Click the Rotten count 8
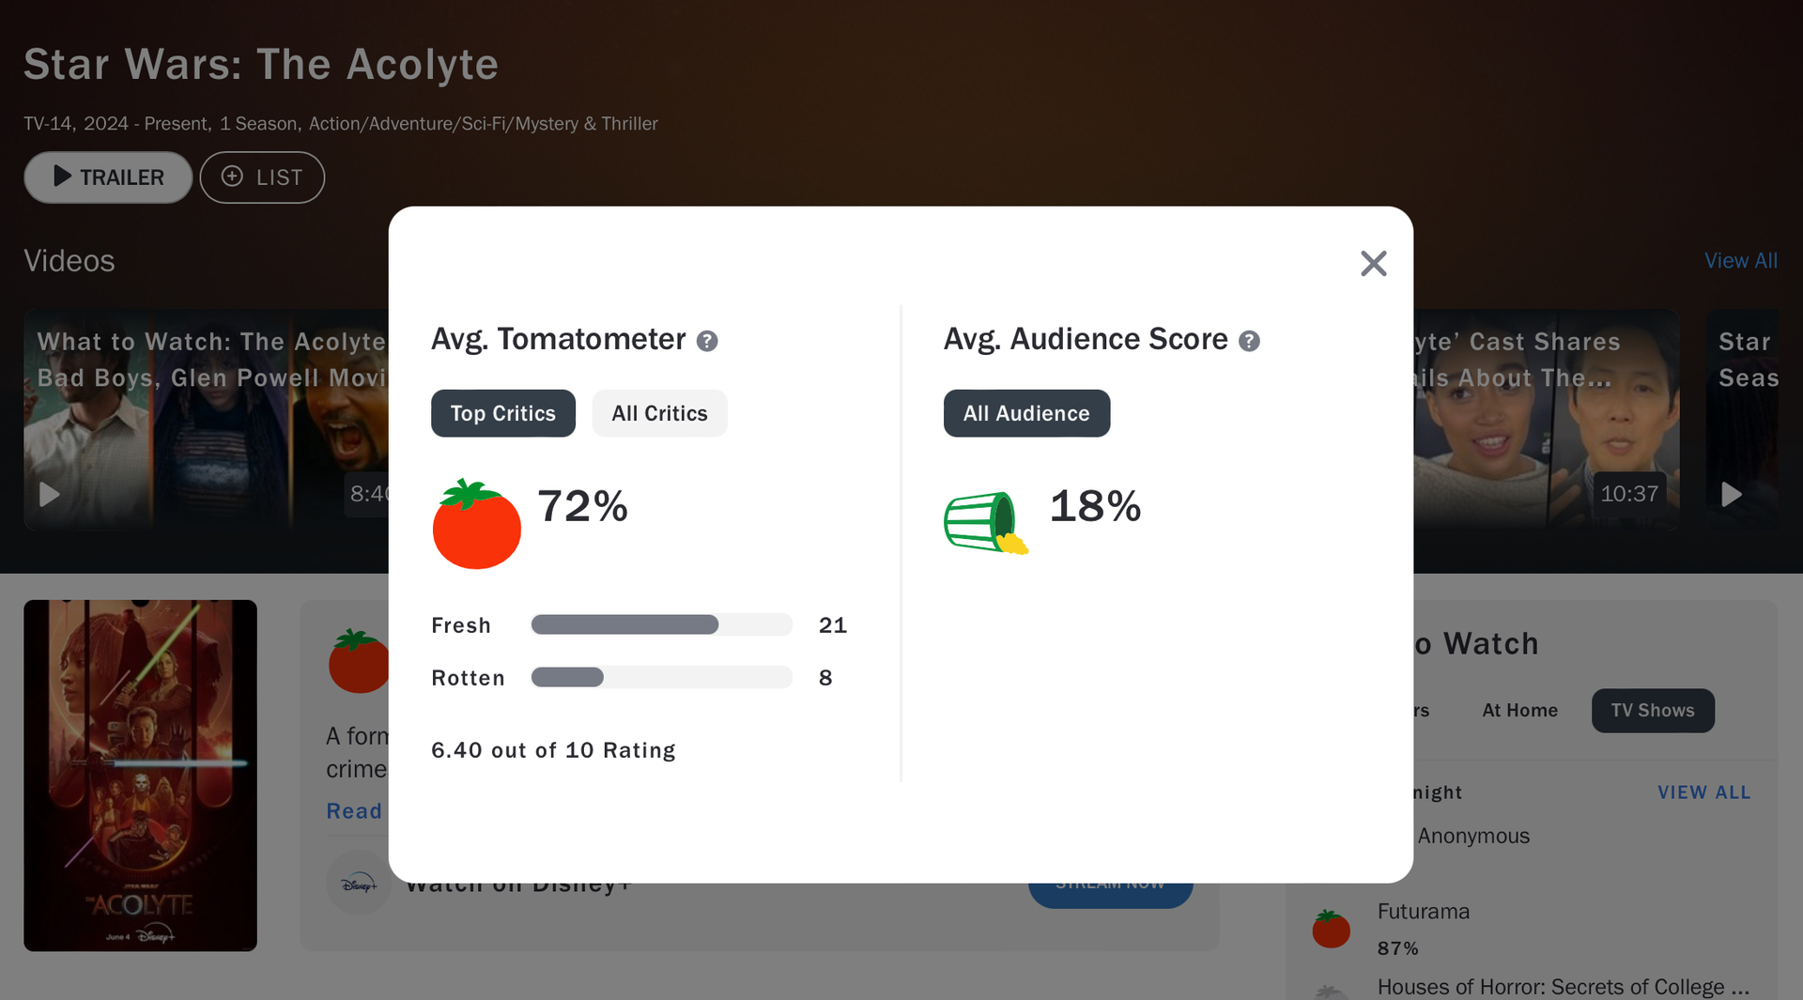 825,678
